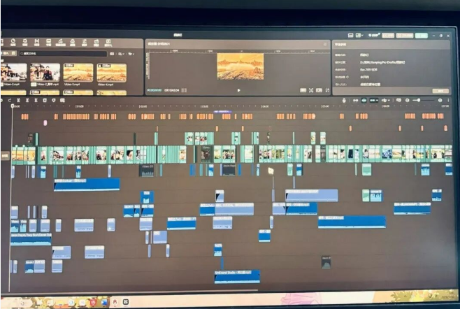
Task: Select the Video-2.mp4 thumbnail
Action: [13, 72]
